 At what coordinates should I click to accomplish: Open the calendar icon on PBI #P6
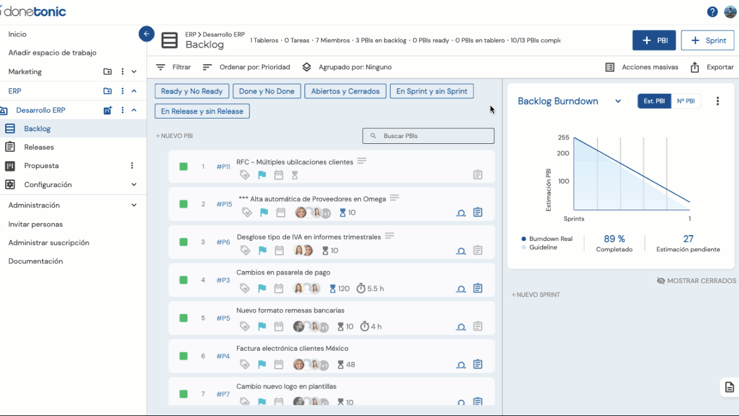click(279, 251)
